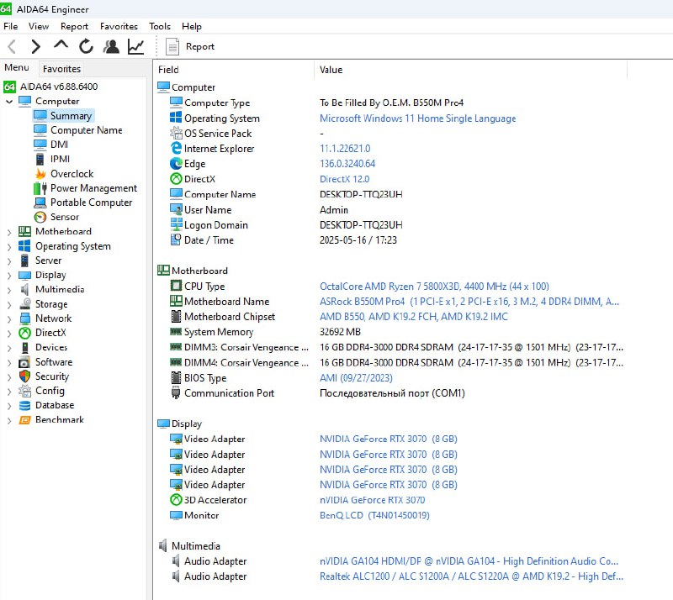Select the System Memory row
673x600 pixels.
[390, 332]
